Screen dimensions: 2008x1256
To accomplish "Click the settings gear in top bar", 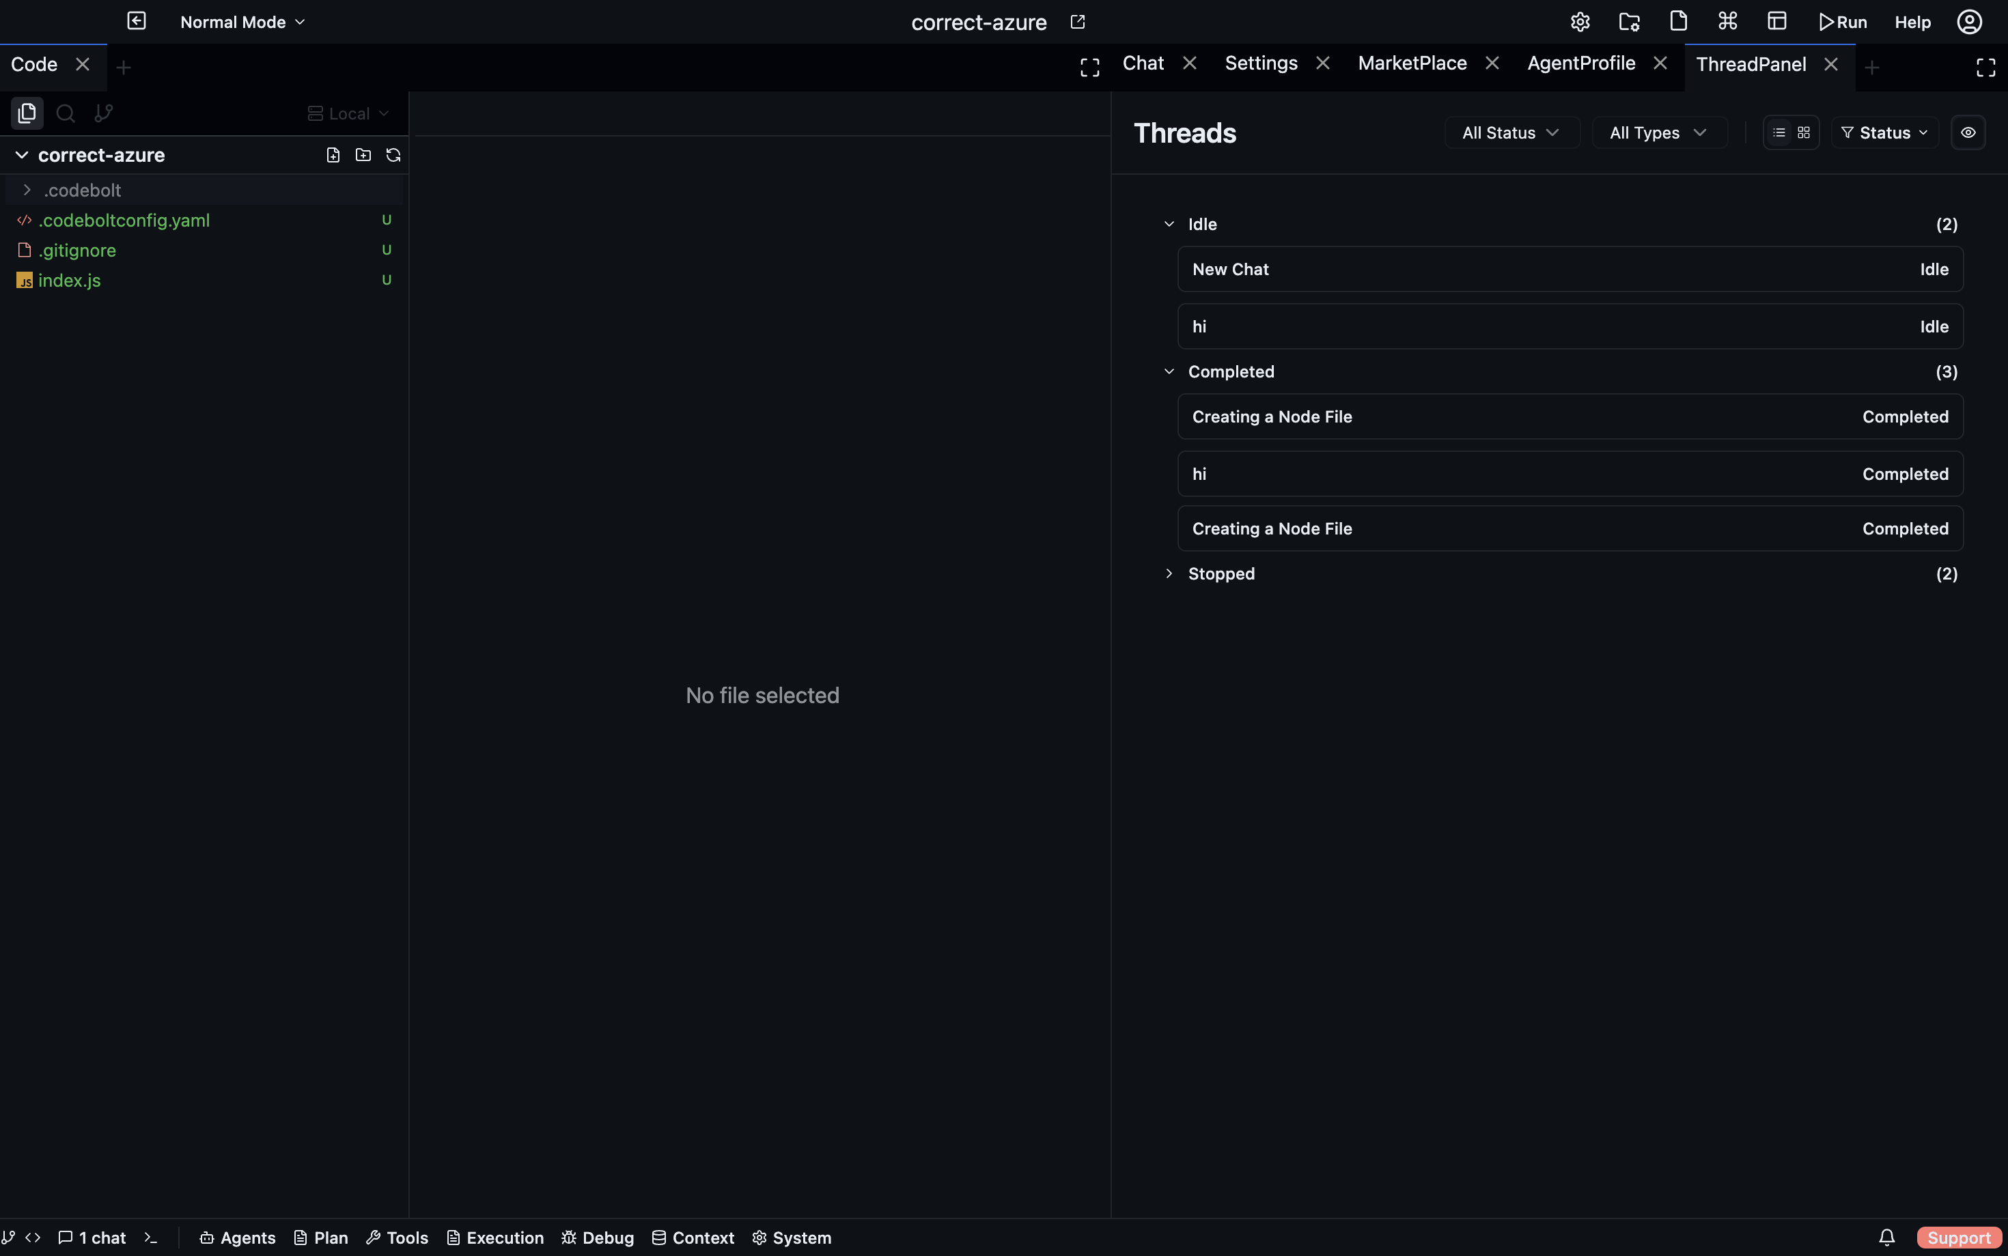I will tap(1580, 22).
